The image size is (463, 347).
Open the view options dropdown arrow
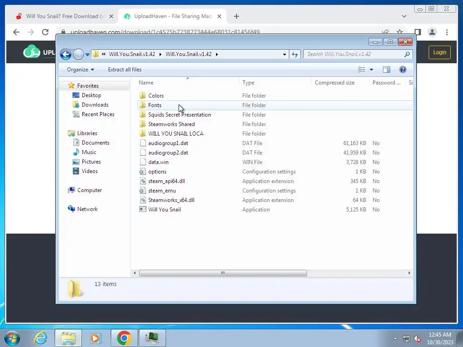(372, 70)
